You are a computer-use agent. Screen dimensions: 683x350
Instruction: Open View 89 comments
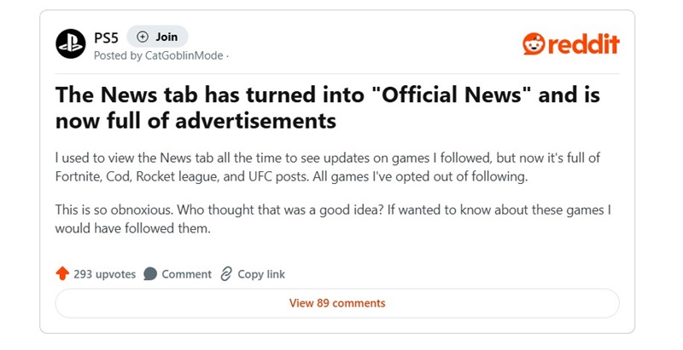[337, 303]
